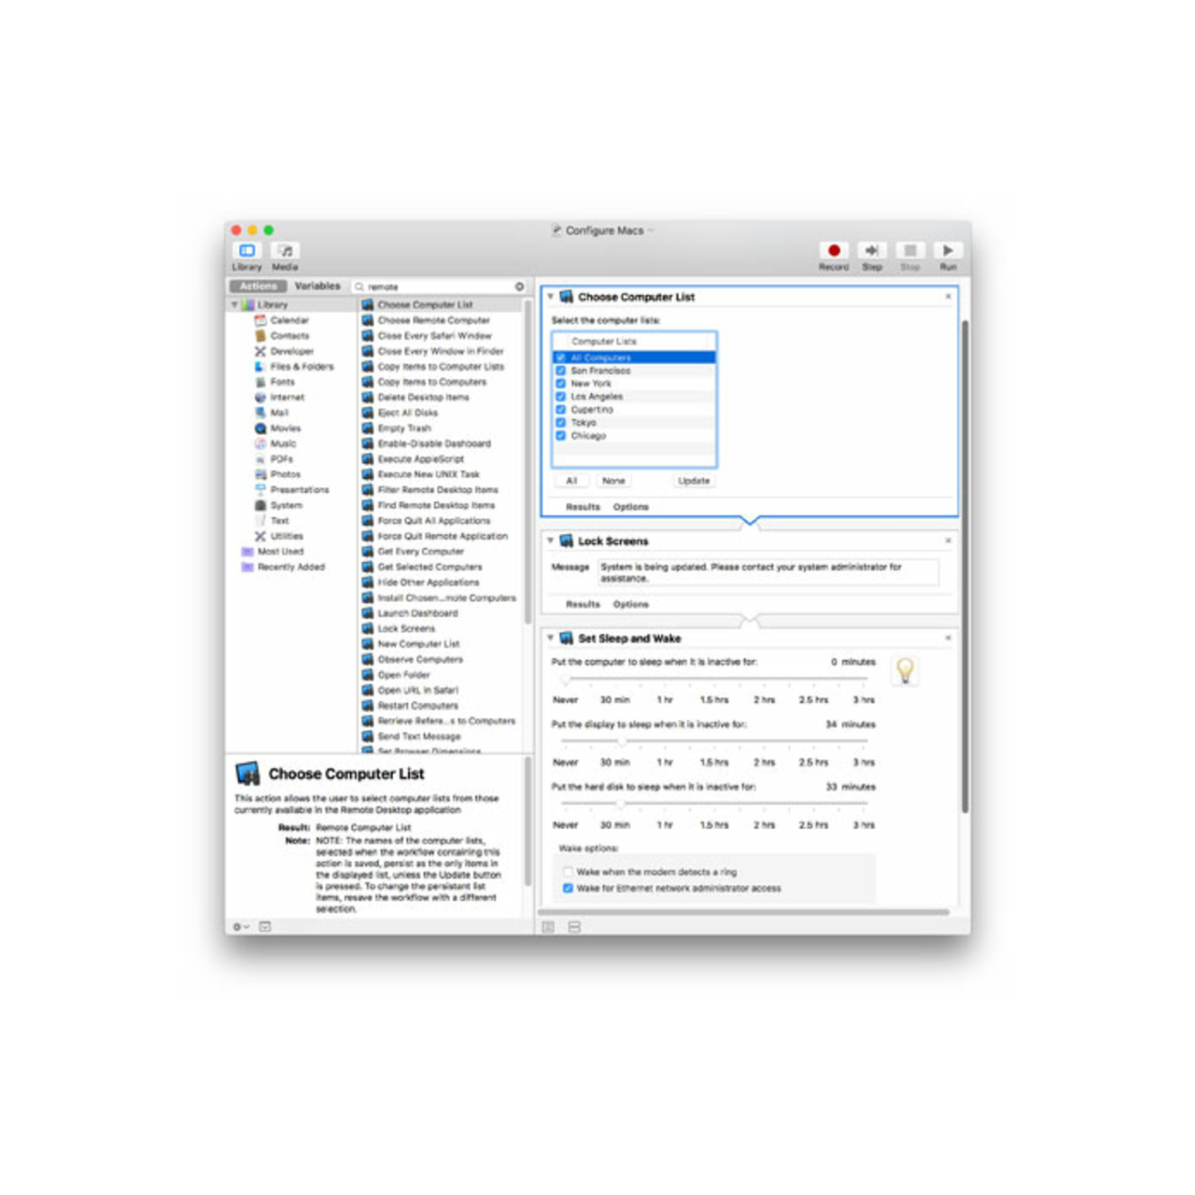The width and height of the screenshot is (1195, 1195).
Task: Enable Wake when the modem detects a ring
Action: coord(569,871)
